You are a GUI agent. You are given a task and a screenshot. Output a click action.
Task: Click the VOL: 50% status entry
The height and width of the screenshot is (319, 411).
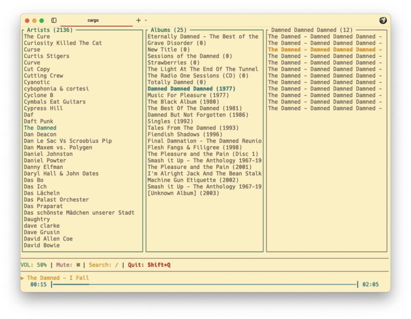tap(33, 265)
